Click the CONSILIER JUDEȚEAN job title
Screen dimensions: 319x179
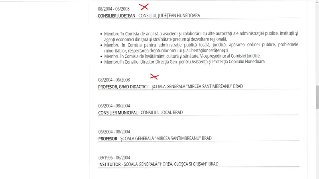tap(116, 16)
